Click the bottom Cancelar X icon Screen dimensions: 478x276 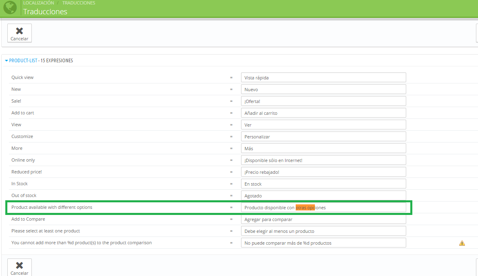pos(19,265)
